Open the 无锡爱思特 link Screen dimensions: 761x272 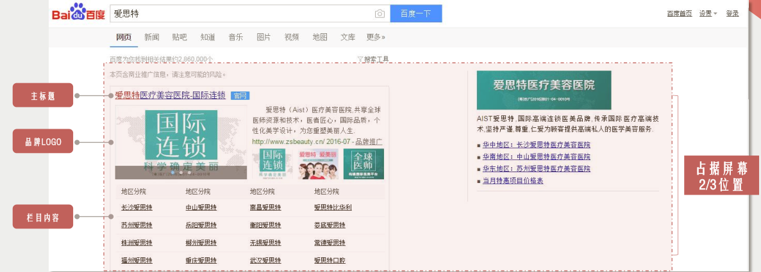(265, 243)
